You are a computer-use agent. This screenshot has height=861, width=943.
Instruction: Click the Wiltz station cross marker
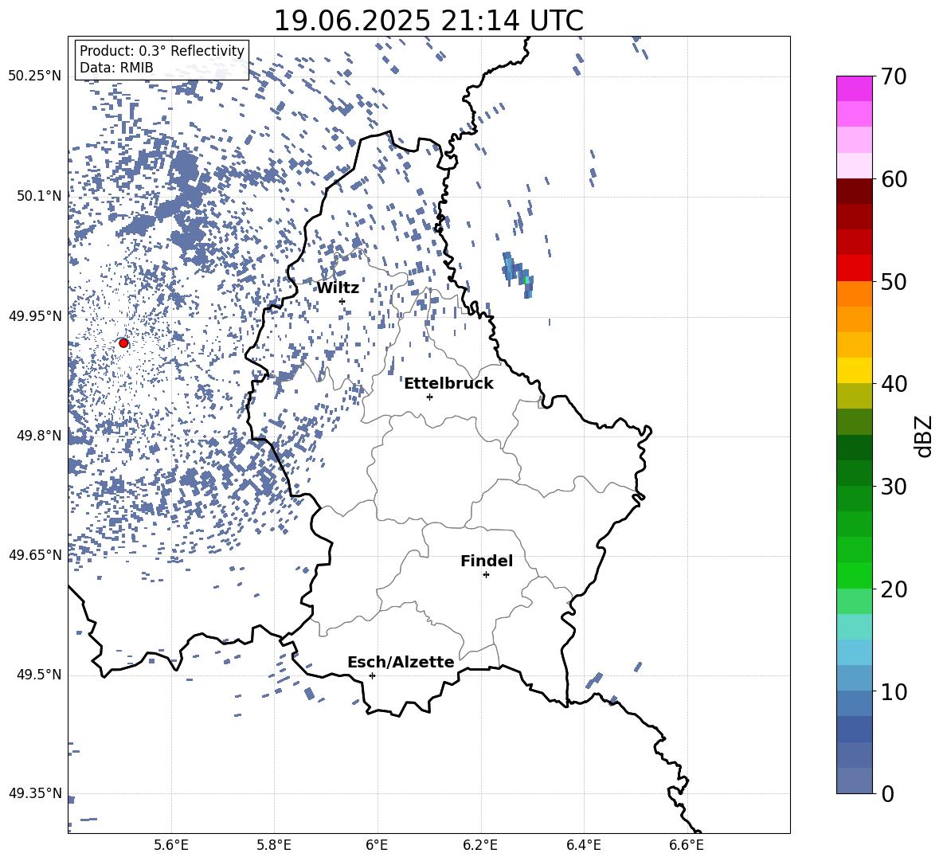pyautogui.click(x=342, y=301)
